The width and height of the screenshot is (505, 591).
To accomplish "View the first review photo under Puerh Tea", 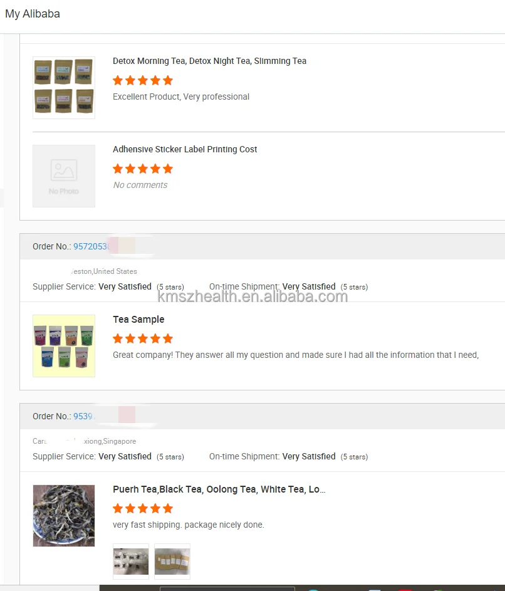I will click(131, 561).
